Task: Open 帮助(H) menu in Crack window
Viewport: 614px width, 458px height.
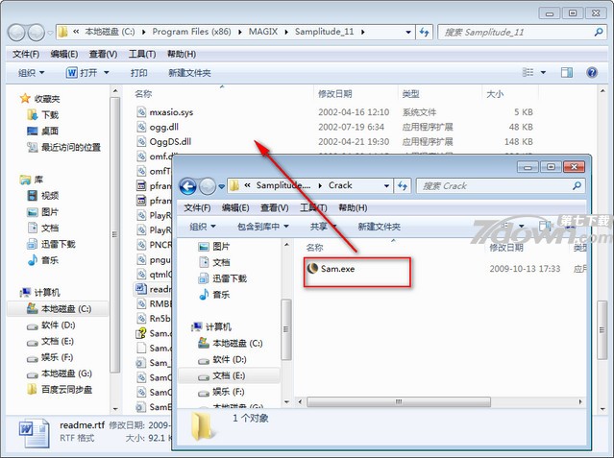Action: coord(353,207)
